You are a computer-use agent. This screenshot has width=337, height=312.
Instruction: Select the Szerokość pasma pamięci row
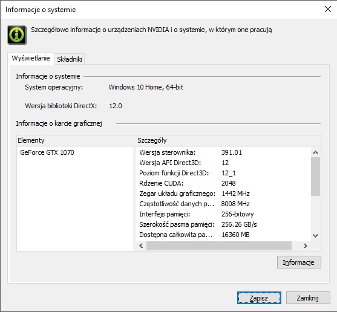click(x=223, y=224)
